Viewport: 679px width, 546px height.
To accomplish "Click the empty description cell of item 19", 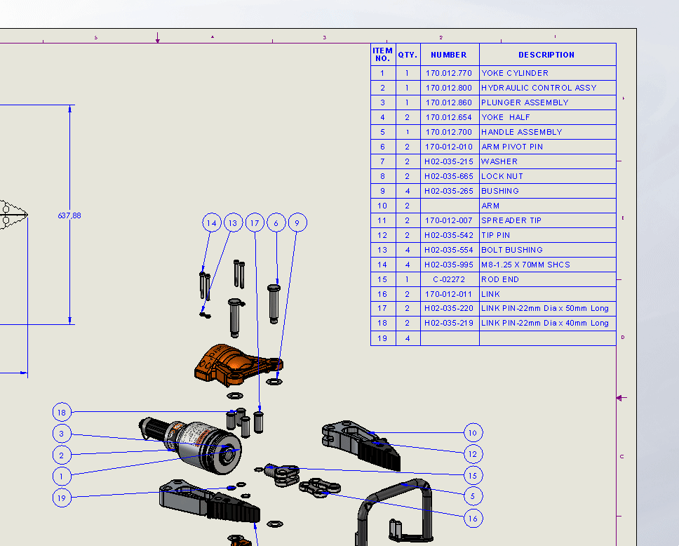I will pos(547,338).
